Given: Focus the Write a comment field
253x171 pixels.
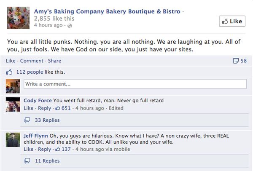Looking at the screenshot, I should tap(135, 84).
